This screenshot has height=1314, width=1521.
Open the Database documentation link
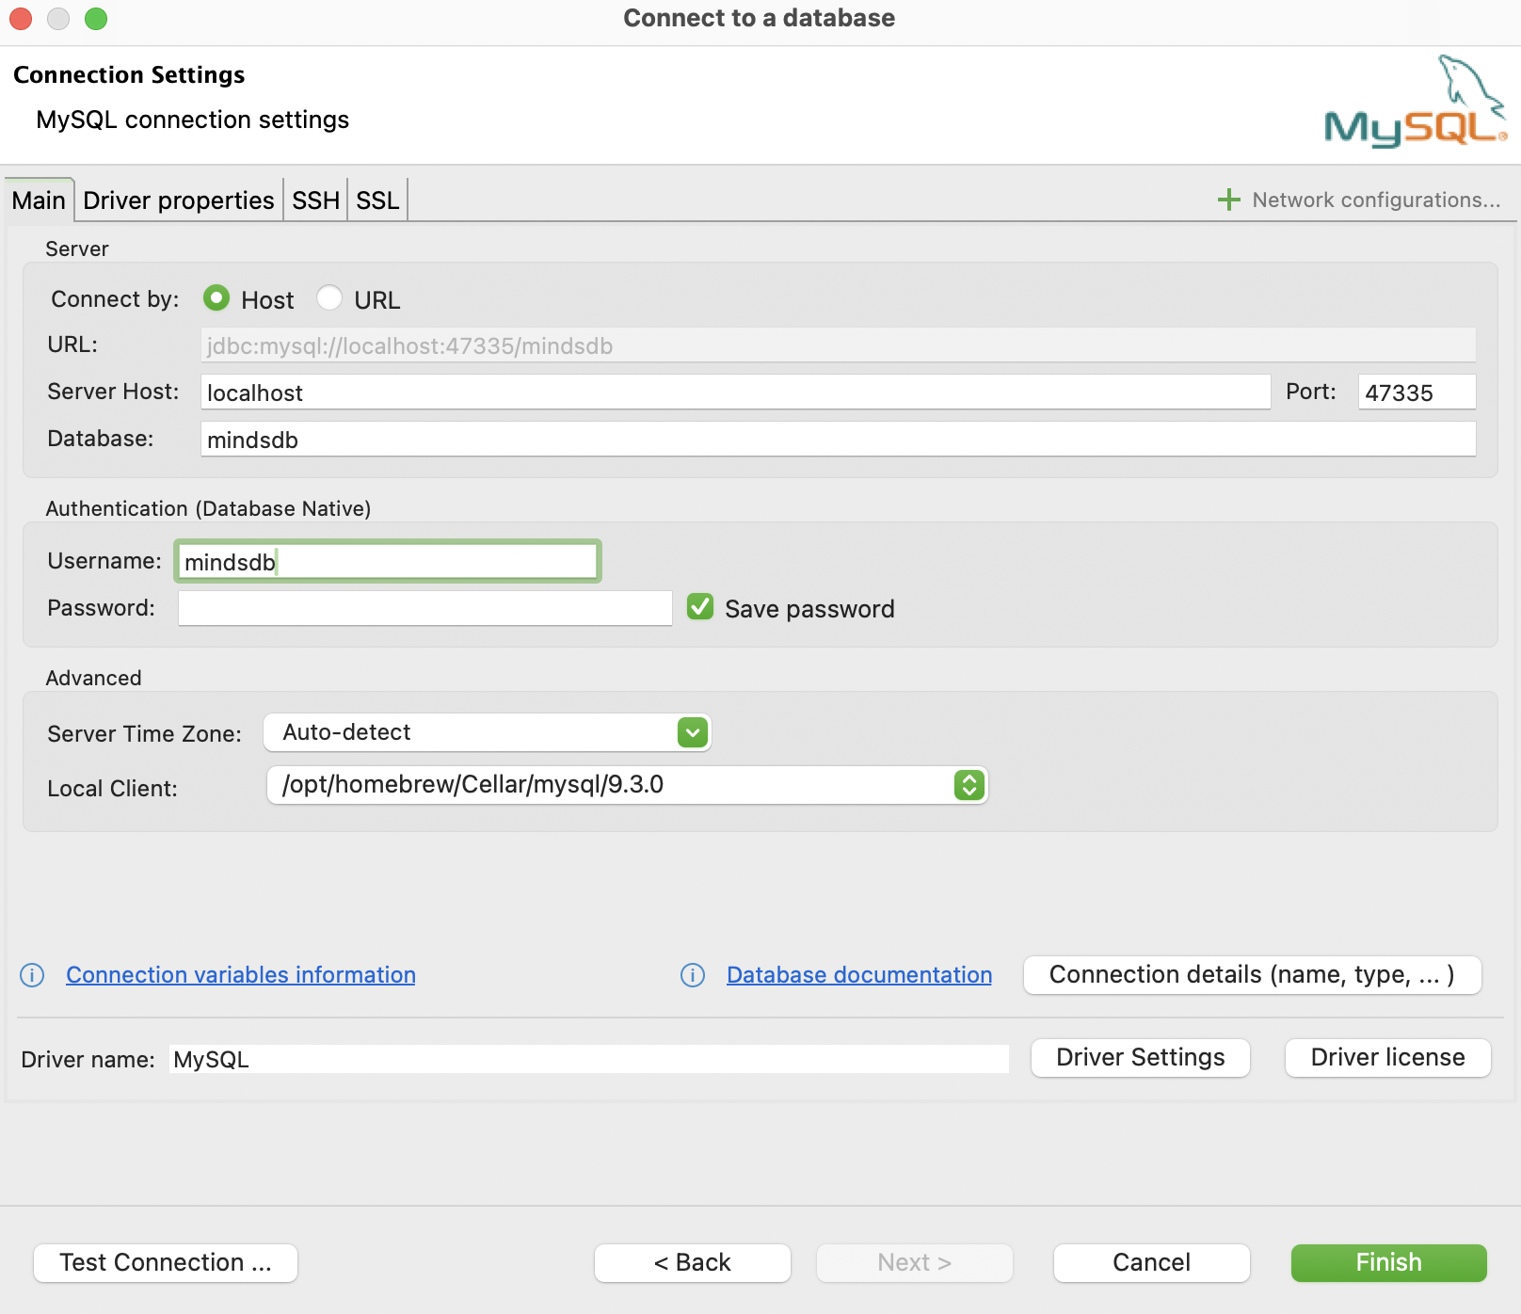pyautogui.click(x=859, y=975)
